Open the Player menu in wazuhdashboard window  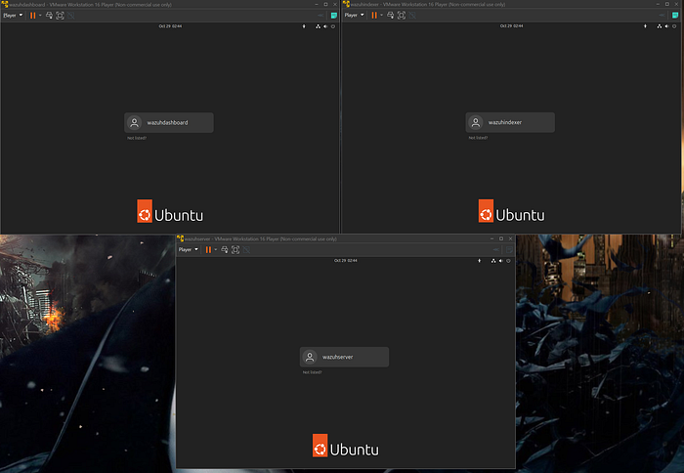pos(13,16)
